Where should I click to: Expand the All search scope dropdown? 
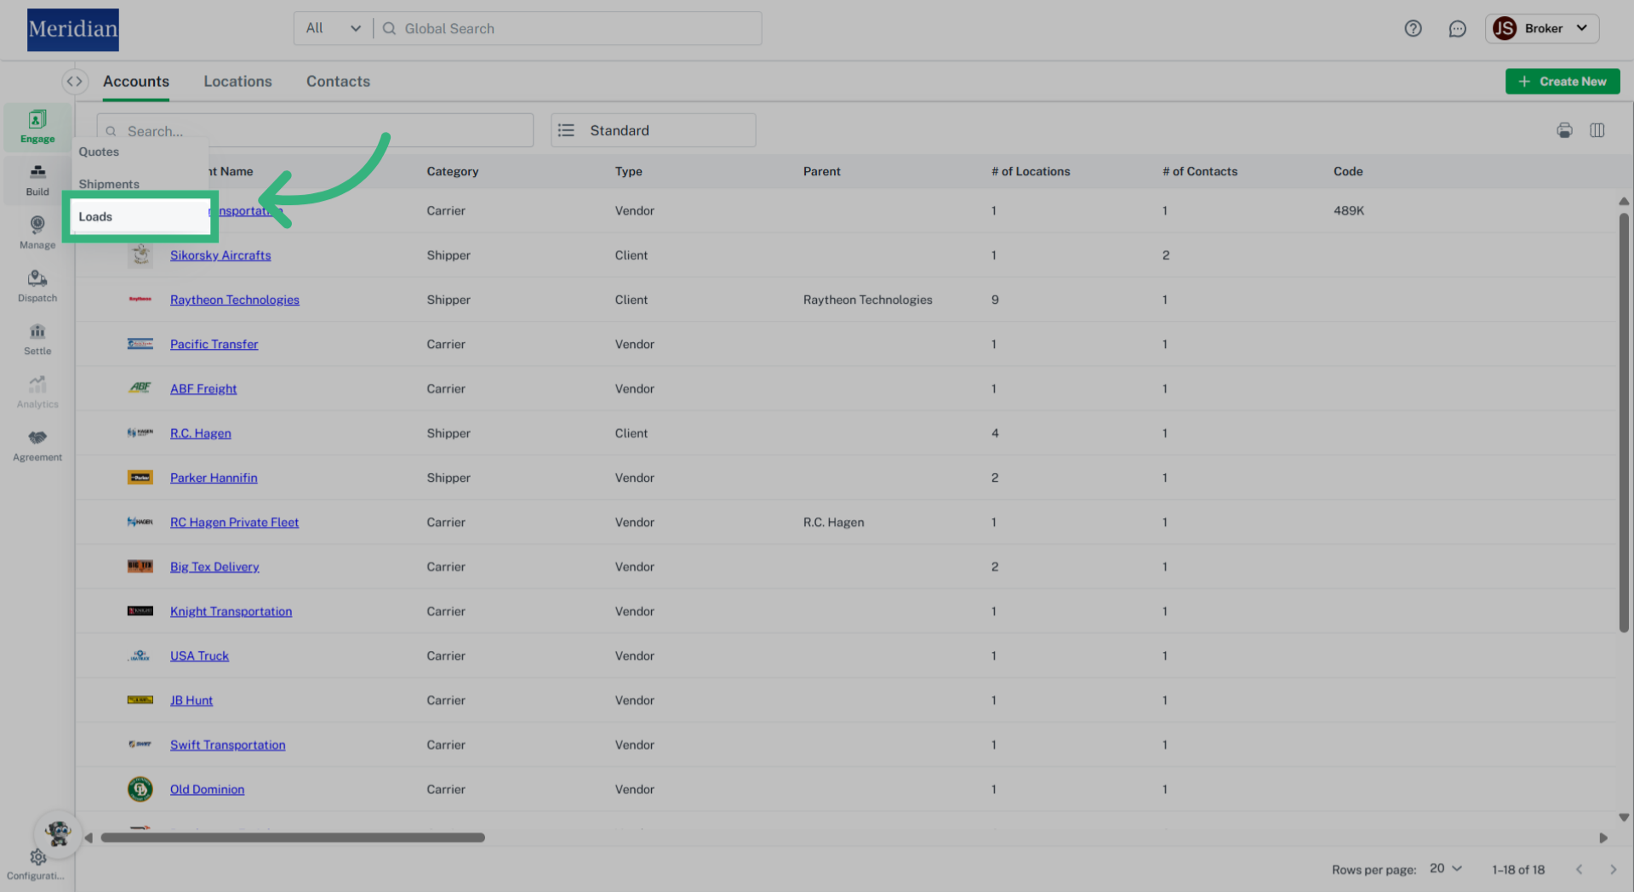pyautogui.click(x=334, y=29)
